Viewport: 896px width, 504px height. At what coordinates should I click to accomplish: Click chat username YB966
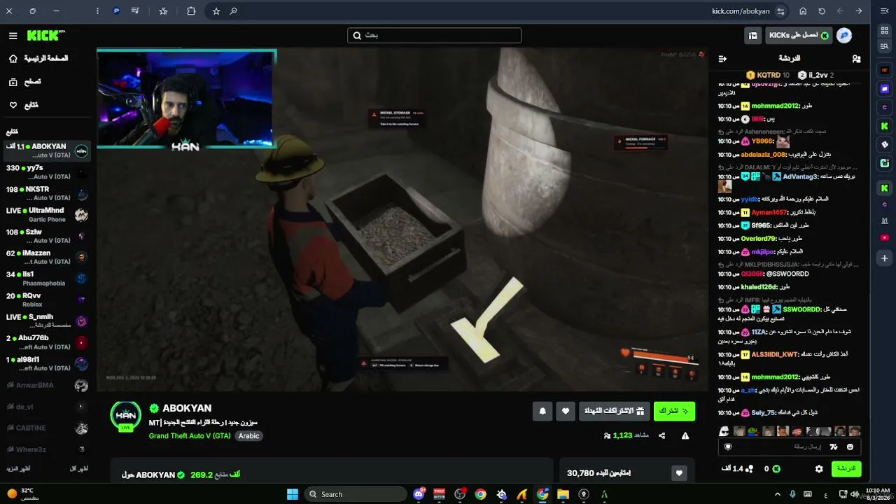coord(762,141)
